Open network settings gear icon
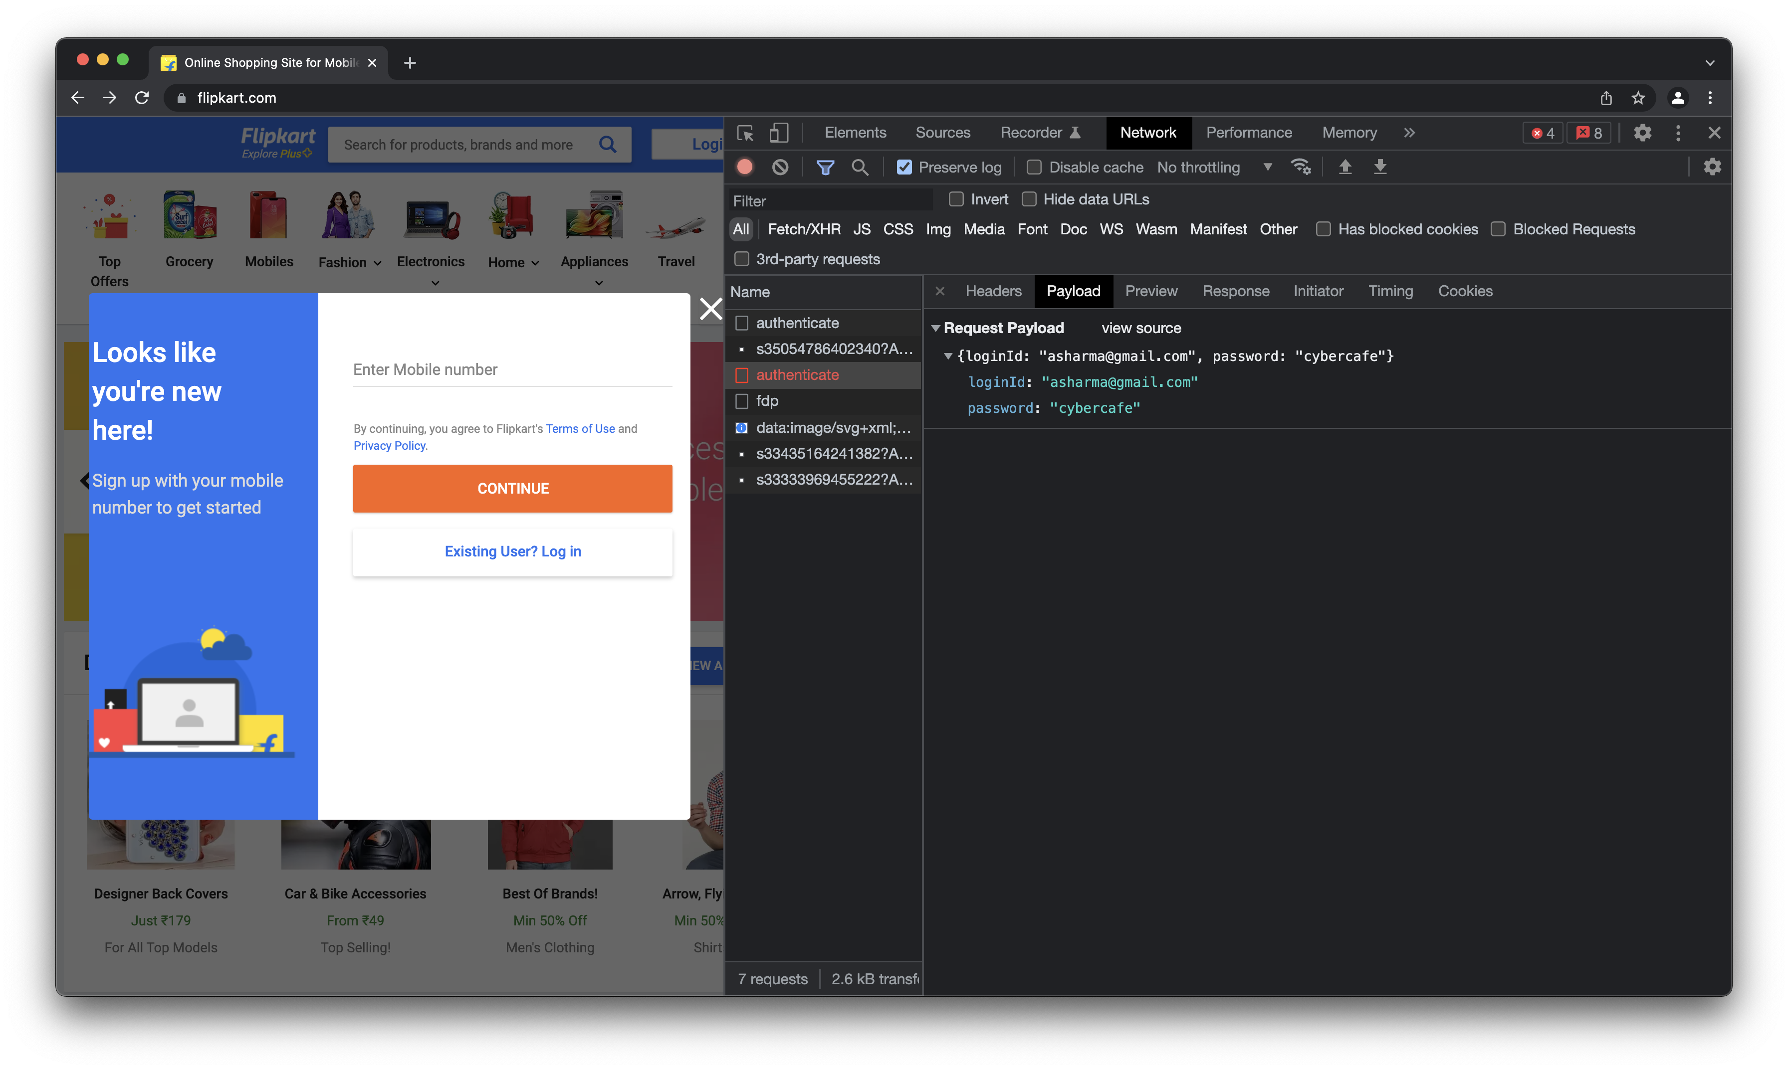 pyautogui.click(x=1712, y=167)
